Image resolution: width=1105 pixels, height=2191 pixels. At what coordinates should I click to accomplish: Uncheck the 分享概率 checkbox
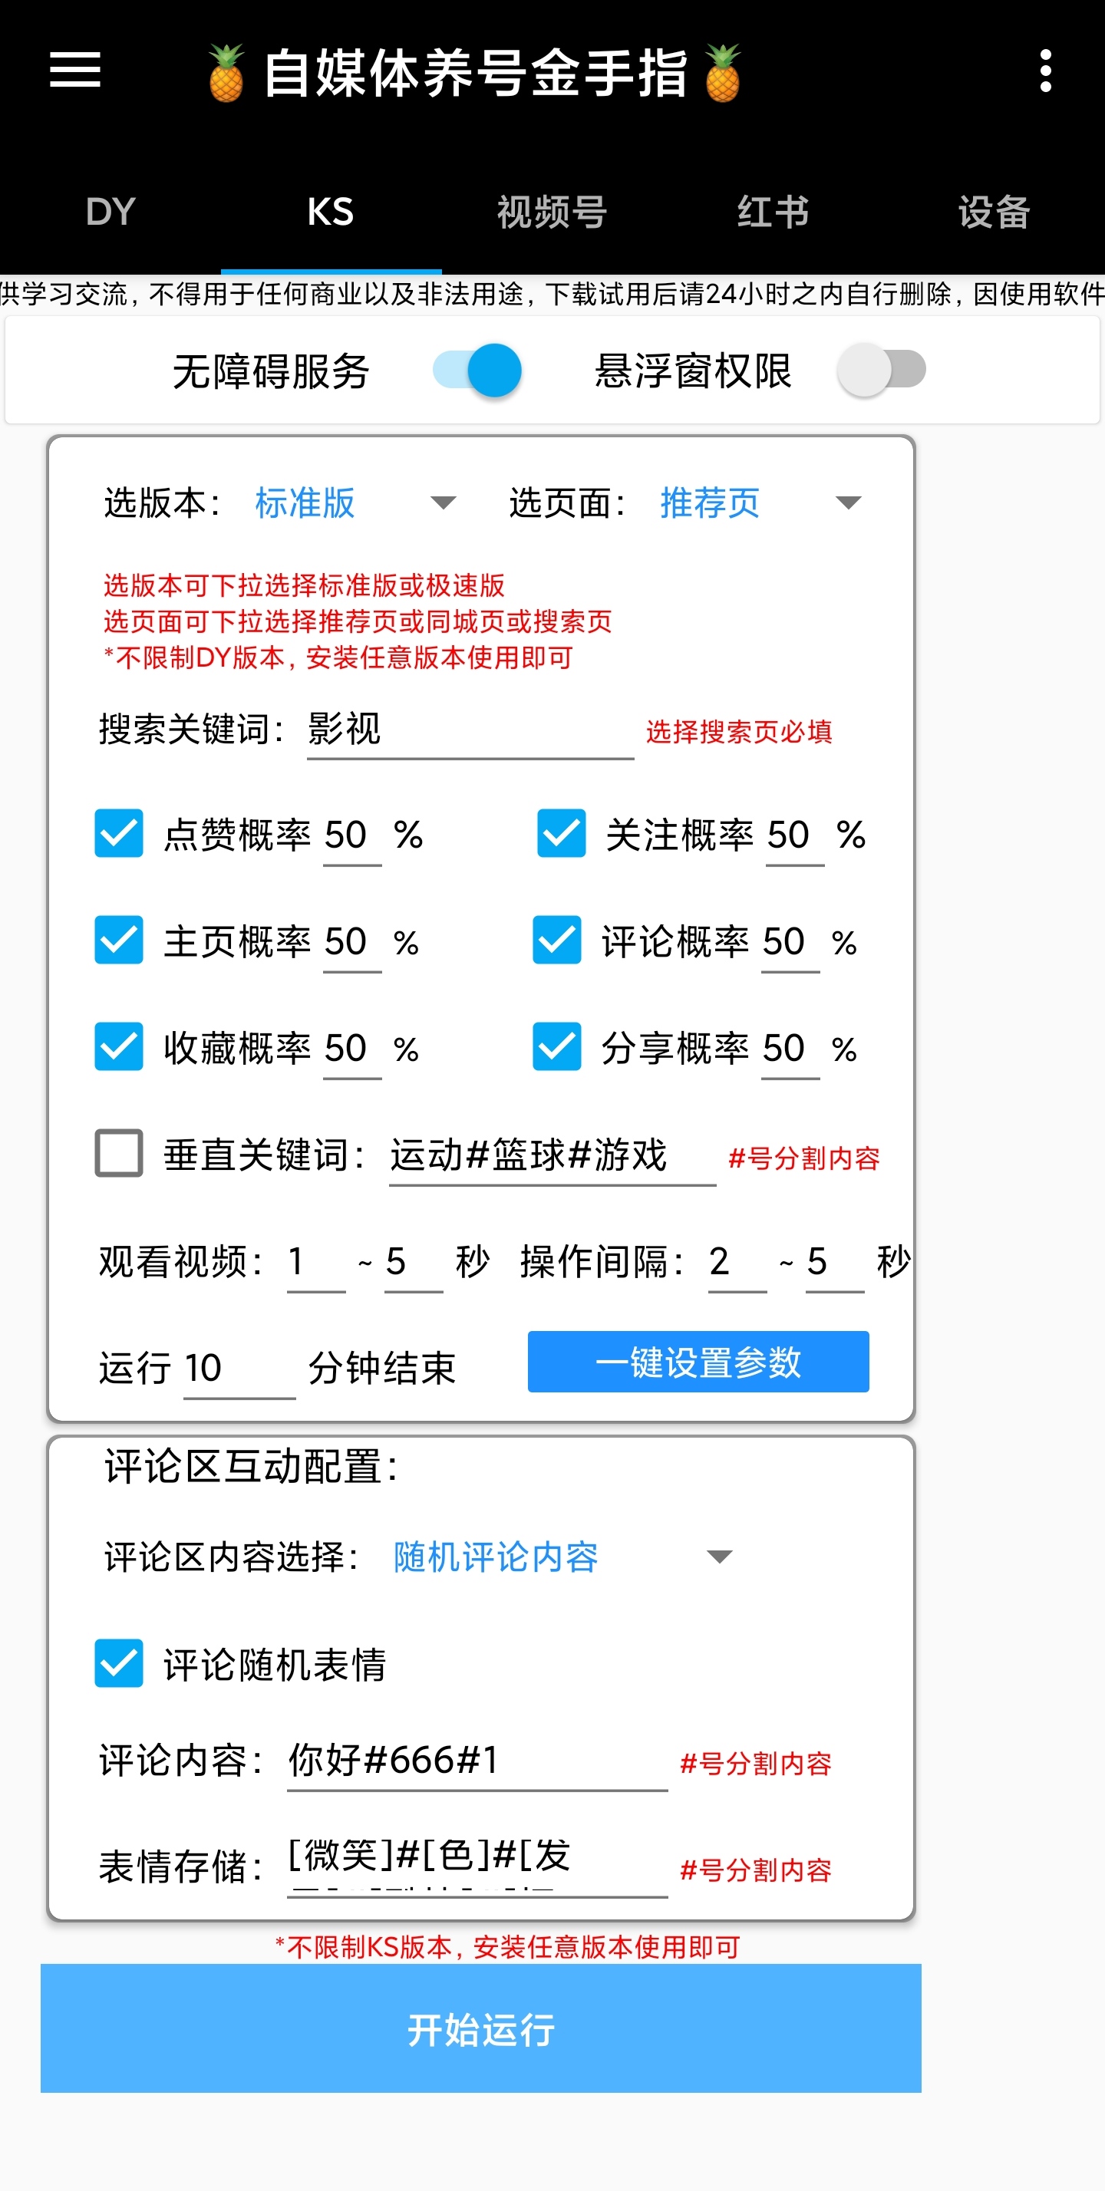pos(556,1047)
